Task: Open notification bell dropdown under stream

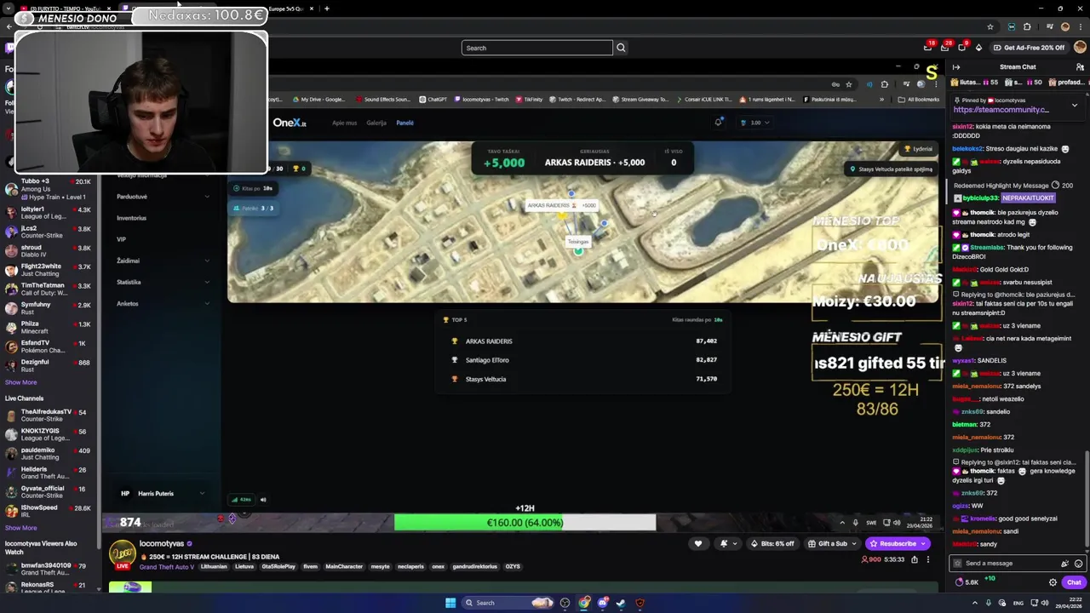Action: coord(726,543)
